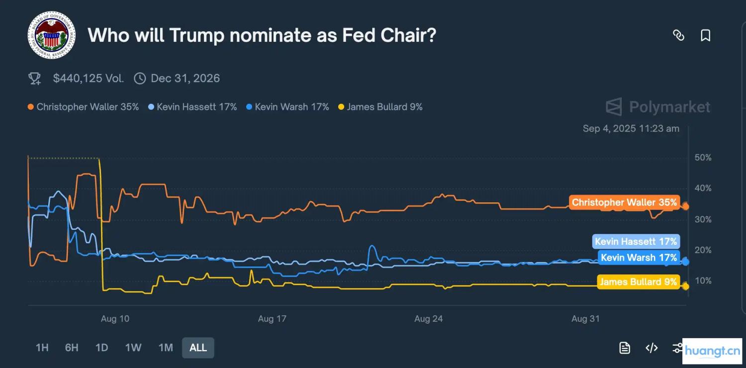Switch chart to 1W range
Viewport: 746px width, 368px height.
(133, 348)
